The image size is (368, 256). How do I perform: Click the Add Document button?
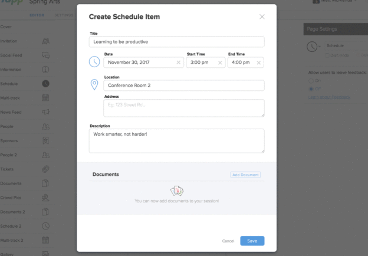pos(245,175)
